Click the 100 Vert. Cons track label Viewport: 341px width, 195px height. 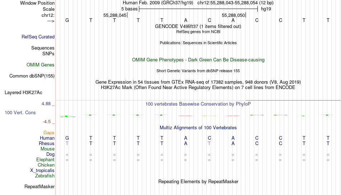tap(20, 112)
